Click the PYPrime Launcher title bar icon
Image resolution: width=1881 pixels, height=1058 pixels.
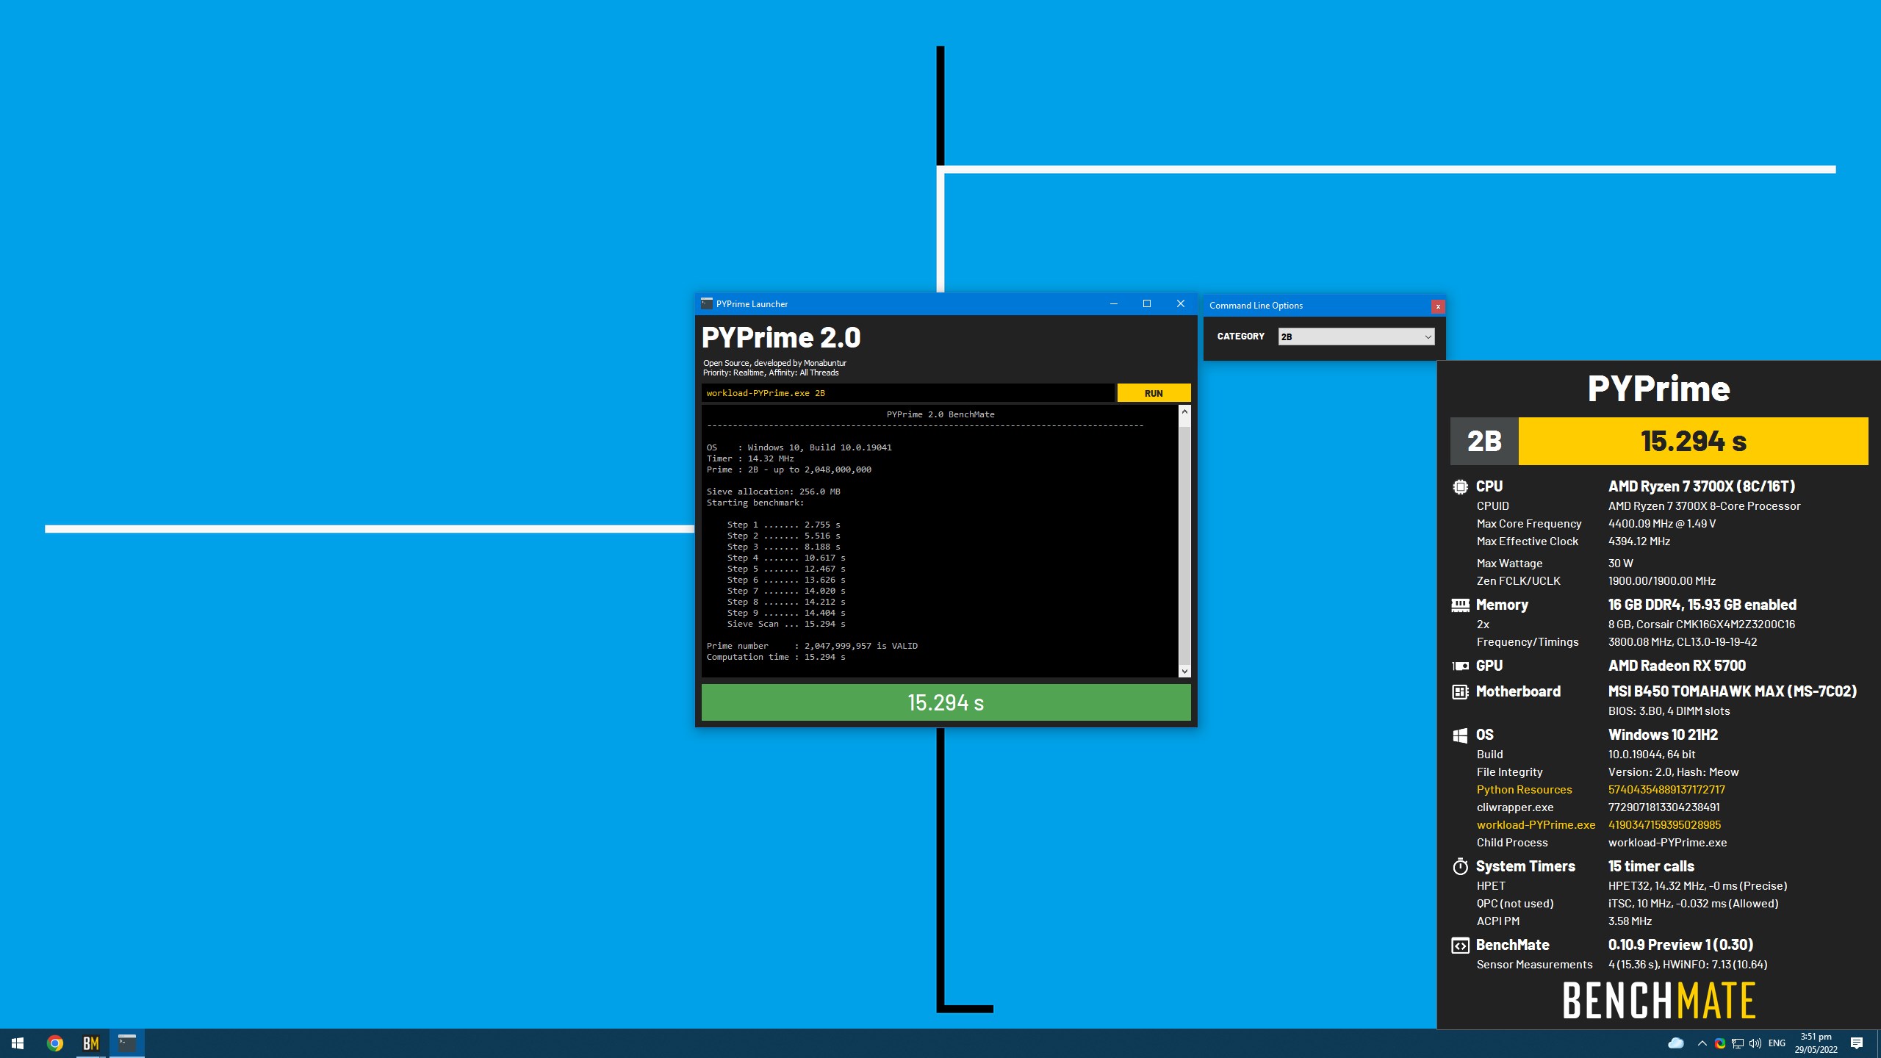click(x=707, y=303)
